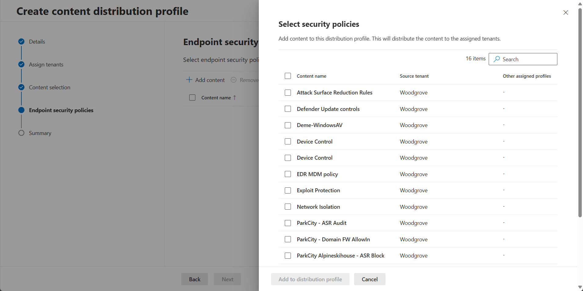Click the scrollbar down arrow
Image resolution: width=583 pixels, height=291 pixels.
point(579,287)
